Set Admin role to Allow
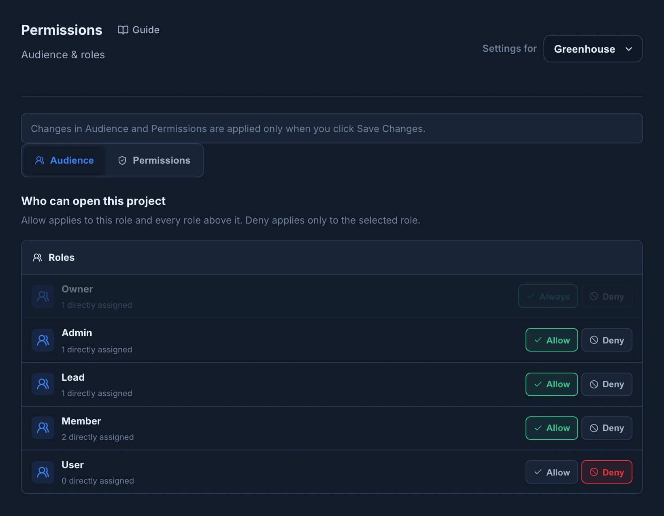This screenshot has height=516, width=664. (x=551, y=340)
